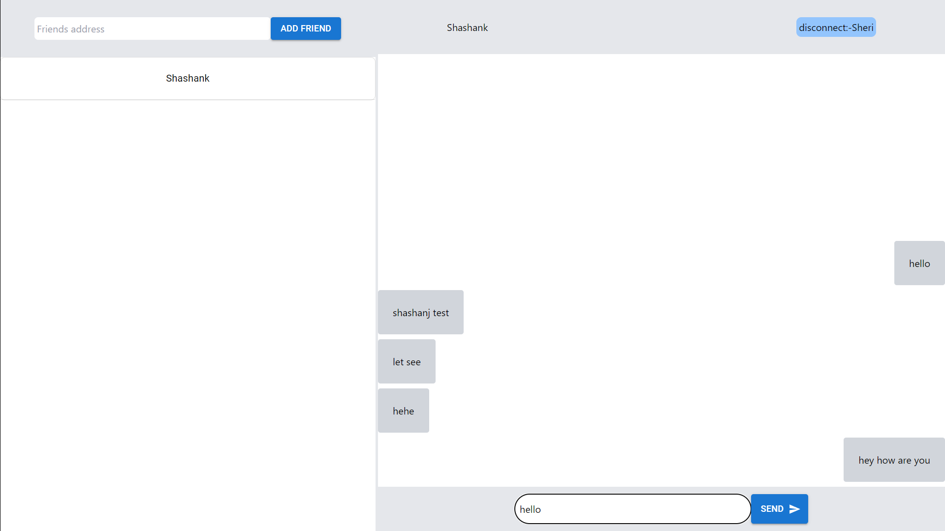
Task: Click the 'hey how are you' message
Action: [x=894, y=460]
